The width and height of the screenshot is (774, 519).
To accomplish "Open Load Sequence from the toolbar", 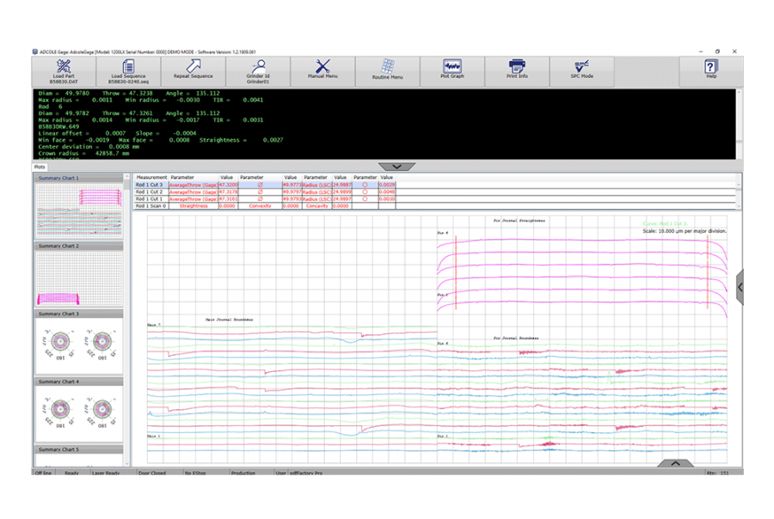I will (x=128, y=67).
